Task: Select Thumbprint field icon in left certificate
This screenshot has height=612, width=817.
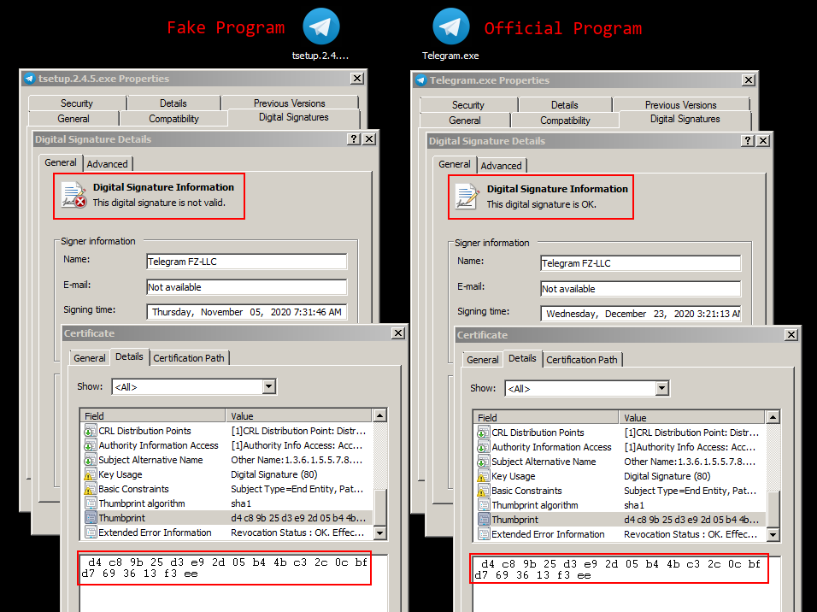Action: coord(90,518)
